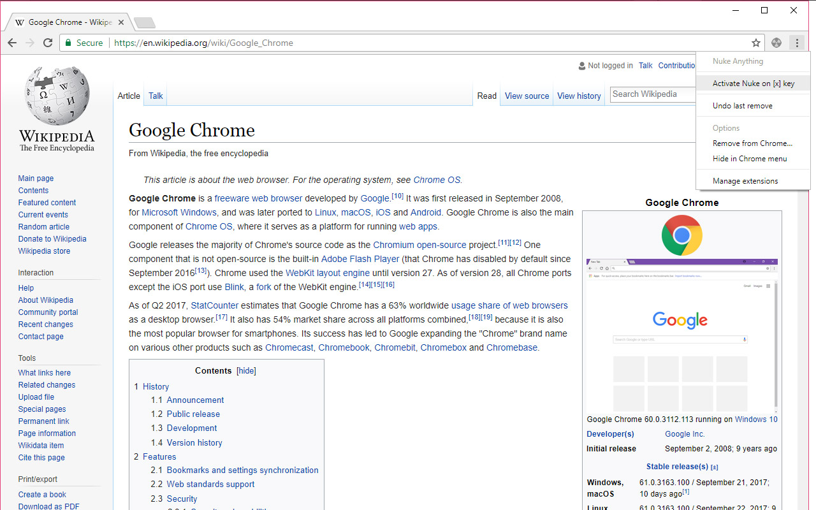Reload the page with the refresh icon
This screenshot has height=510, width=816.
[x=48, y=43]
